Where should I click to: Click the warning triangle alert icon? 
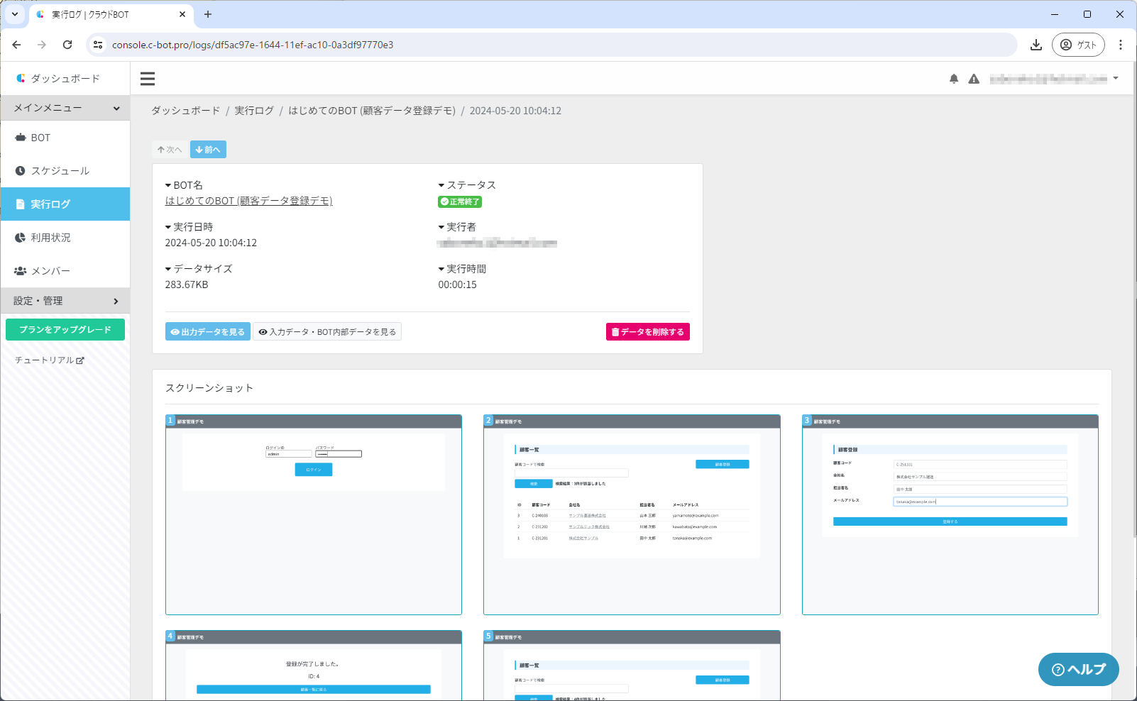(974, 79)
